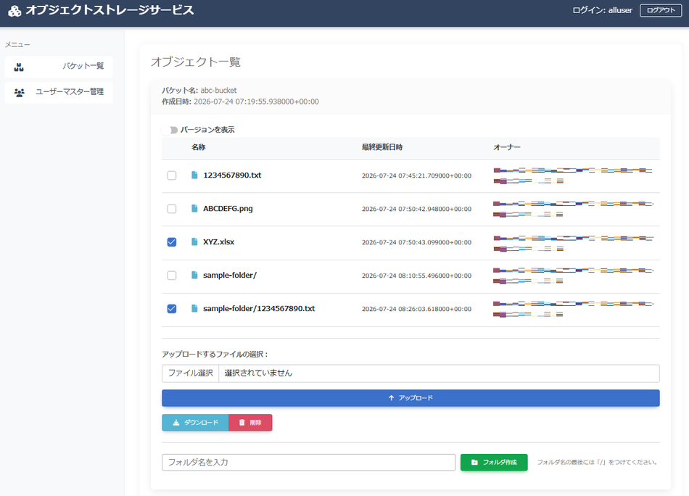Check the sample-folder/ row checkbox
Image resolution: width=689 pixels, height=496 pixels.
tap(172, 276)
